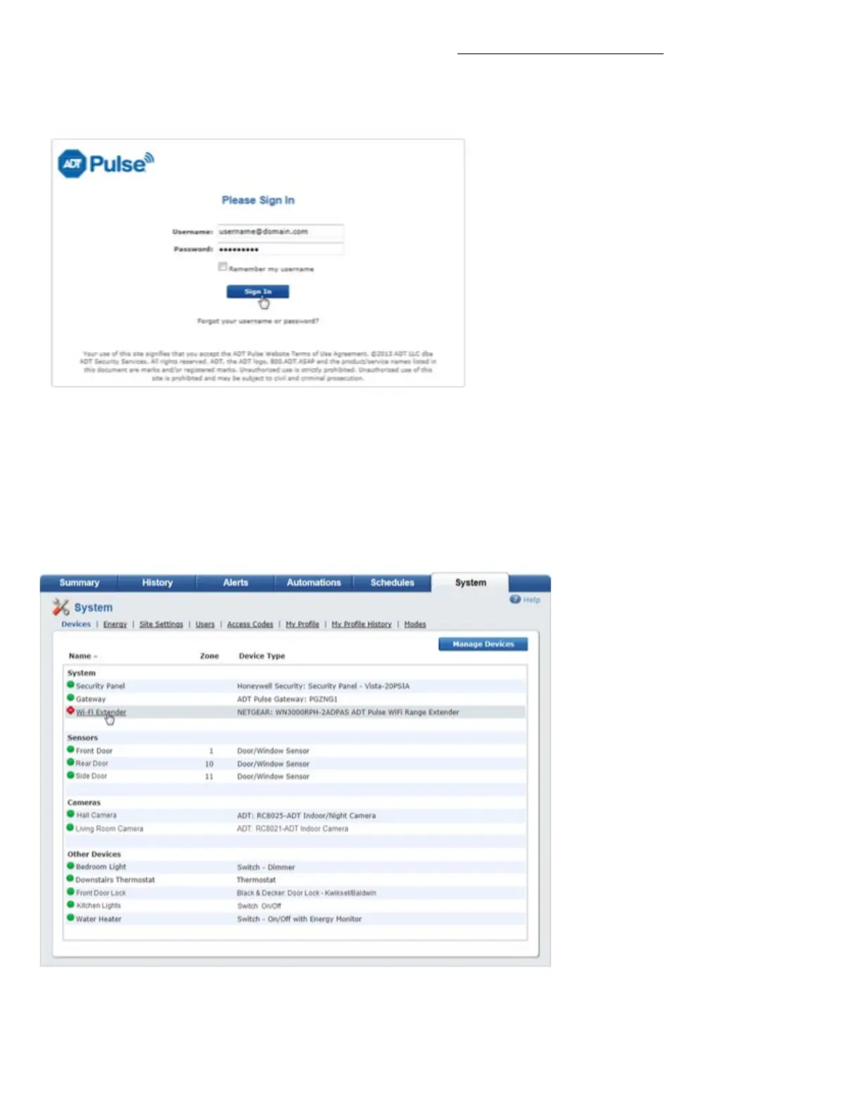Click the Help link text

pos(532,600)
